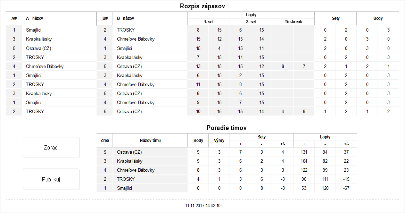Viewport: 405px width, 213px height.
Task: Select the A - názov column header
Action: (34, 18)
